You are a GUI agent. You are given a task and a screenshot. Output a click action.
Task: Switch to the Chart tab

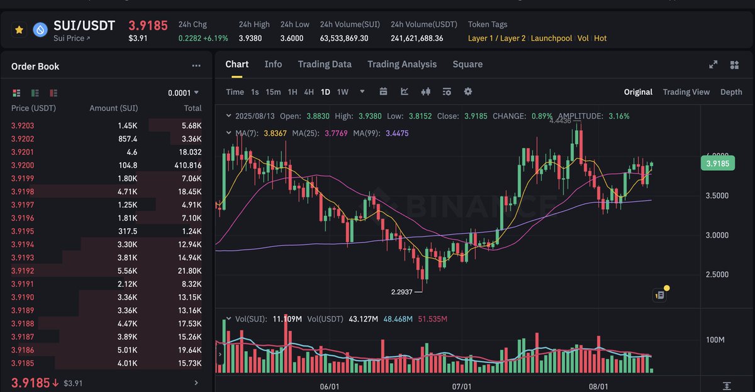tap(237, 64)
